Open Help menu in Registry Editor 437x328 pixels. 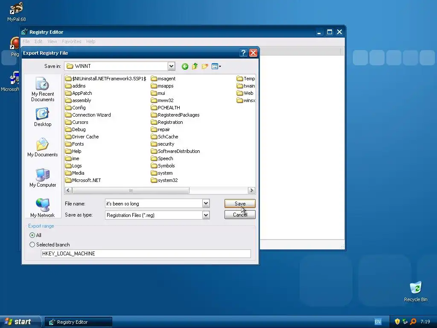point(90,41)
